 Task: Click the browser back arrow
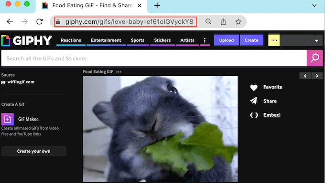click(10, 21)
